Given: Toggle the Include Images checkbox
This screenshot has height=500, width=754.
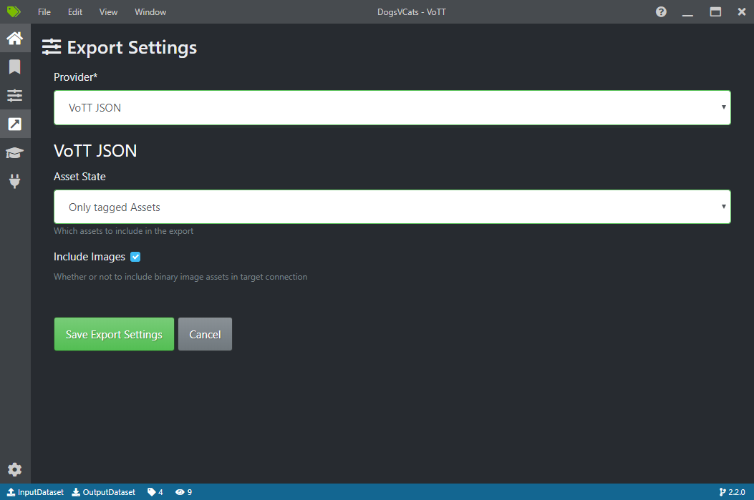Looking at the screenshot, I should click(135, 257).
